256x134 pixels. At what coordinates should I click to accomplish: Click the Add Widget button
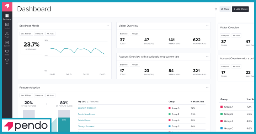(x=240, y=9)
